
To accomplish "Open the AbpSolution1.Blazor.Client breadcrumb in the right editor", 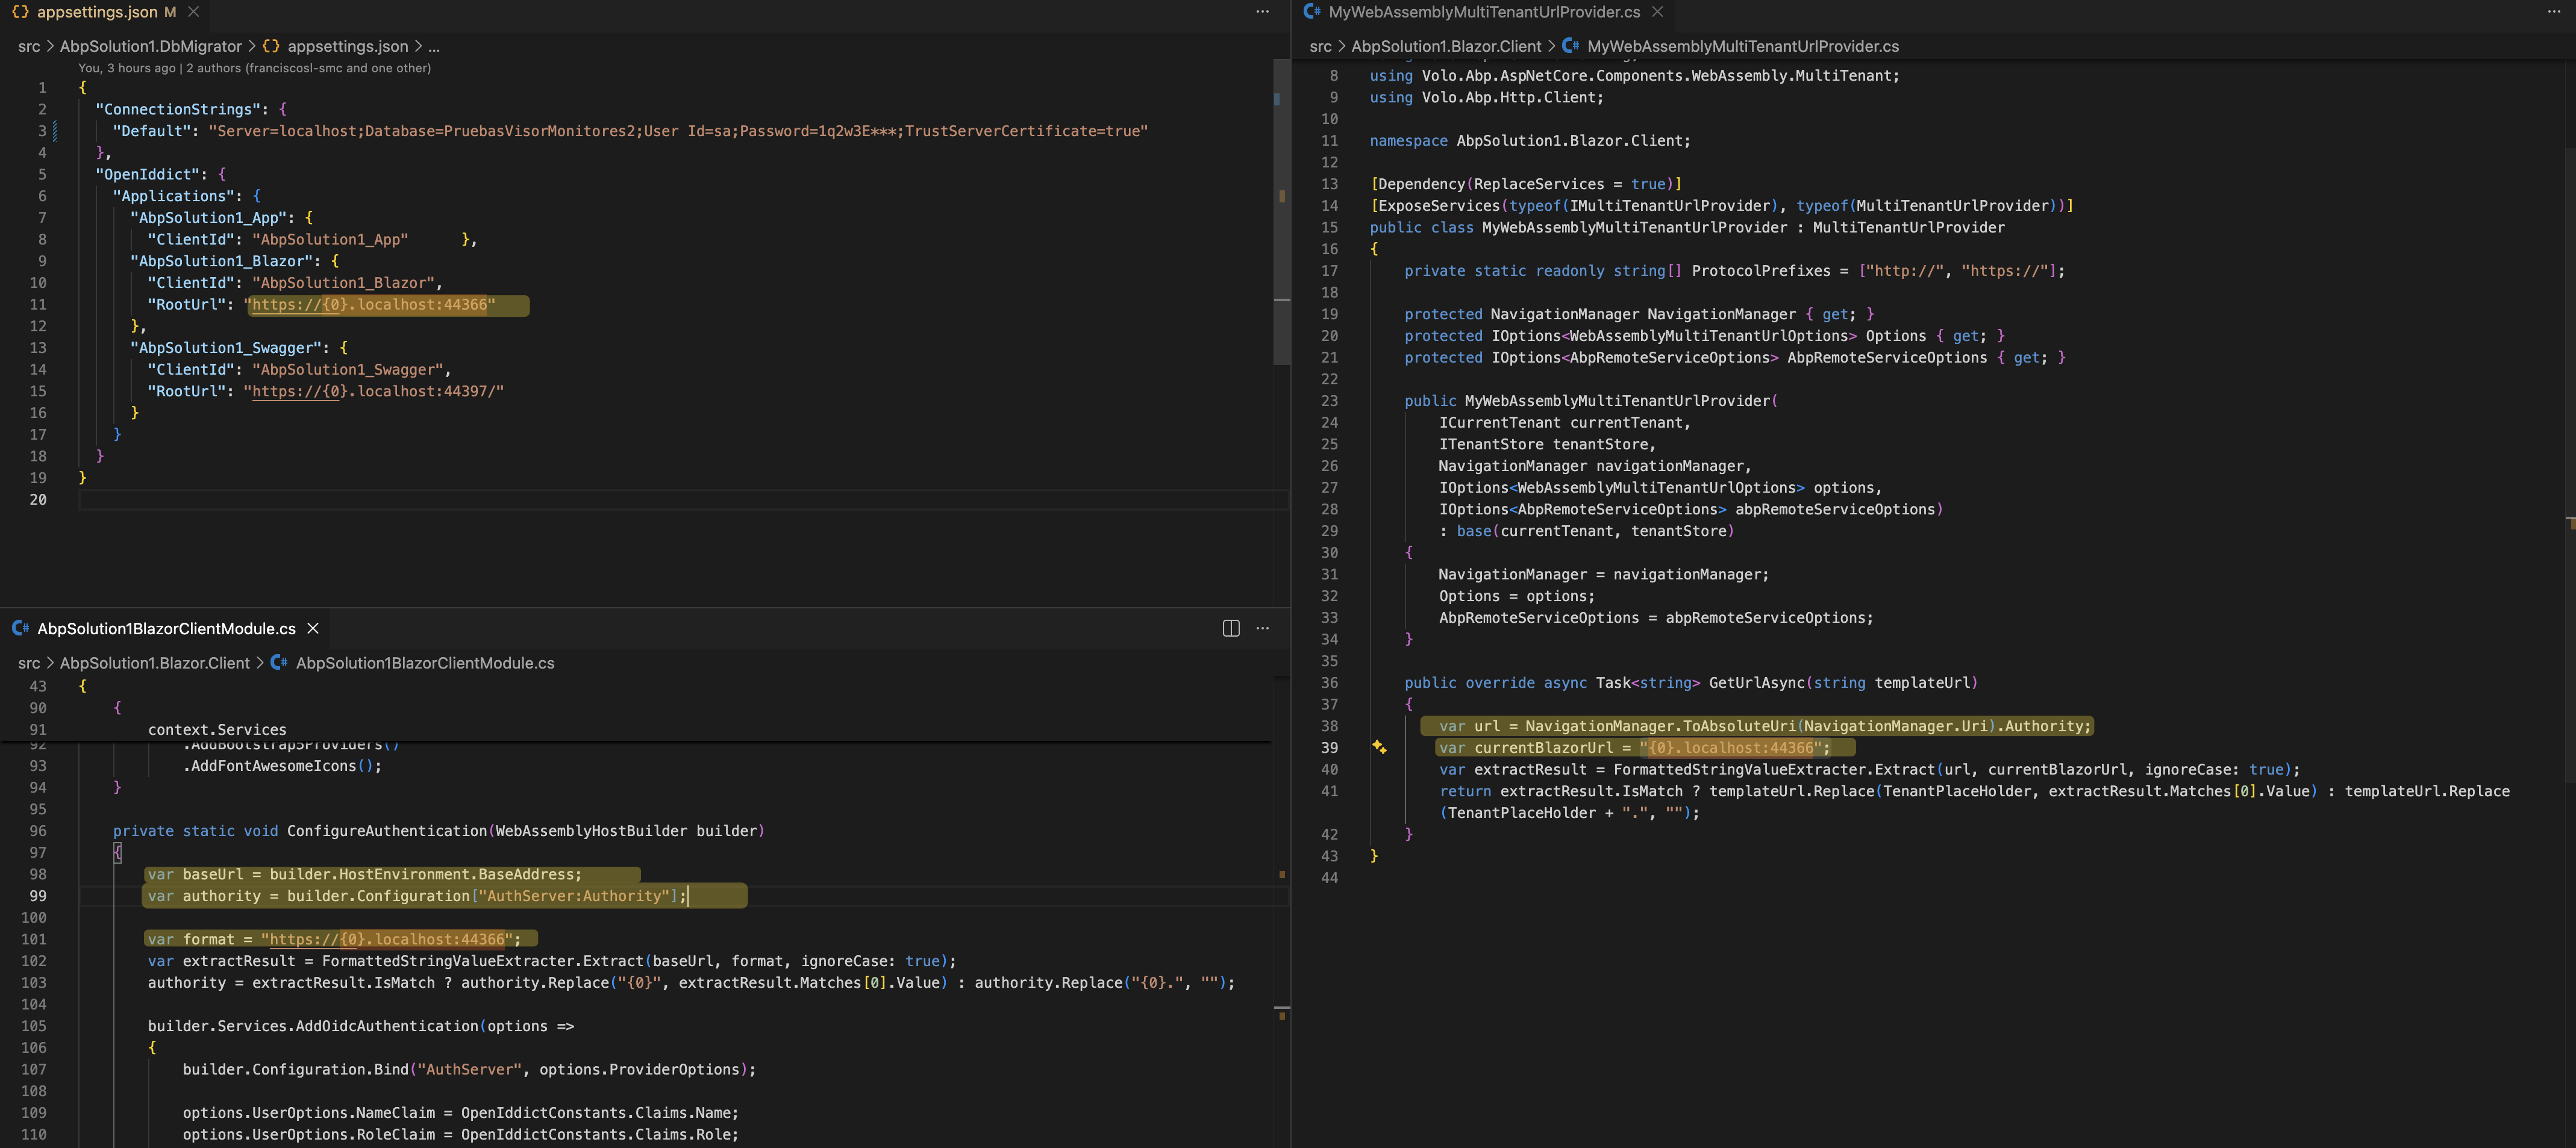I will 1446,46.
